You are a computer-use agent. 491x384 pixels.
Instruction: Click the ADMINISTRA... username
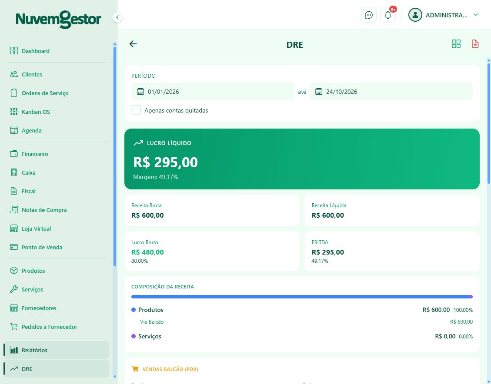click(447, 15)
